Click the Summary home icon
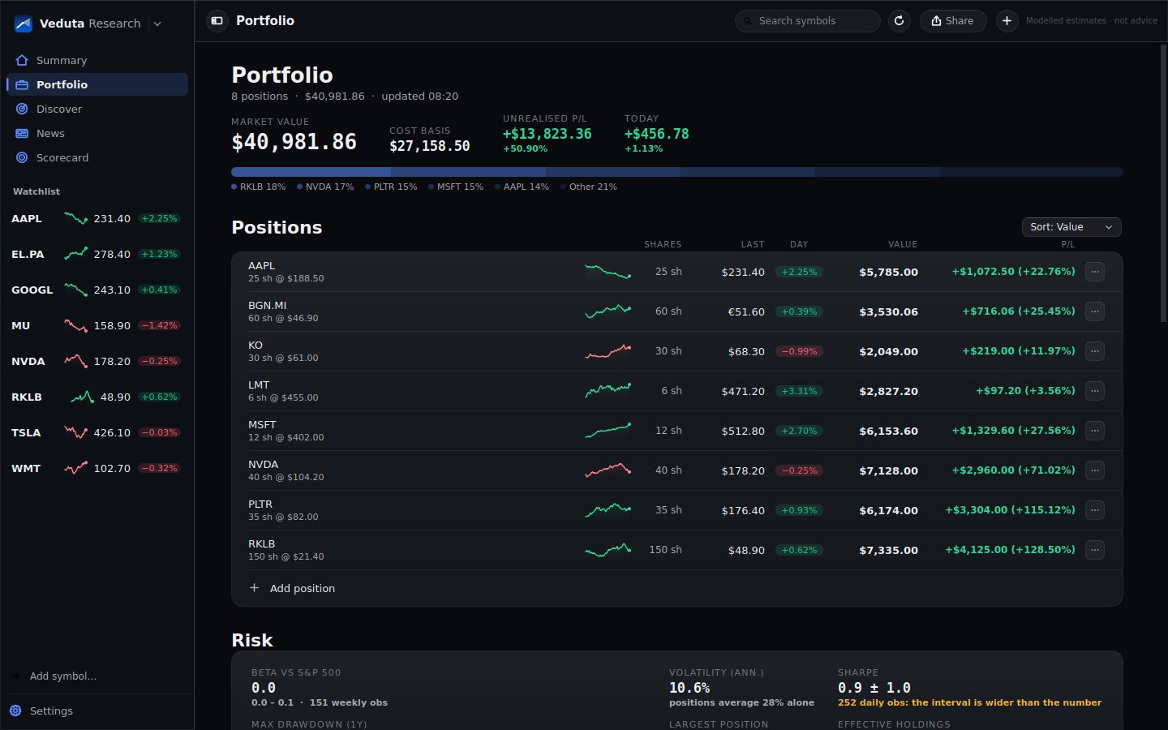This screenshot has height=730, width=1168. coord(22,60)
